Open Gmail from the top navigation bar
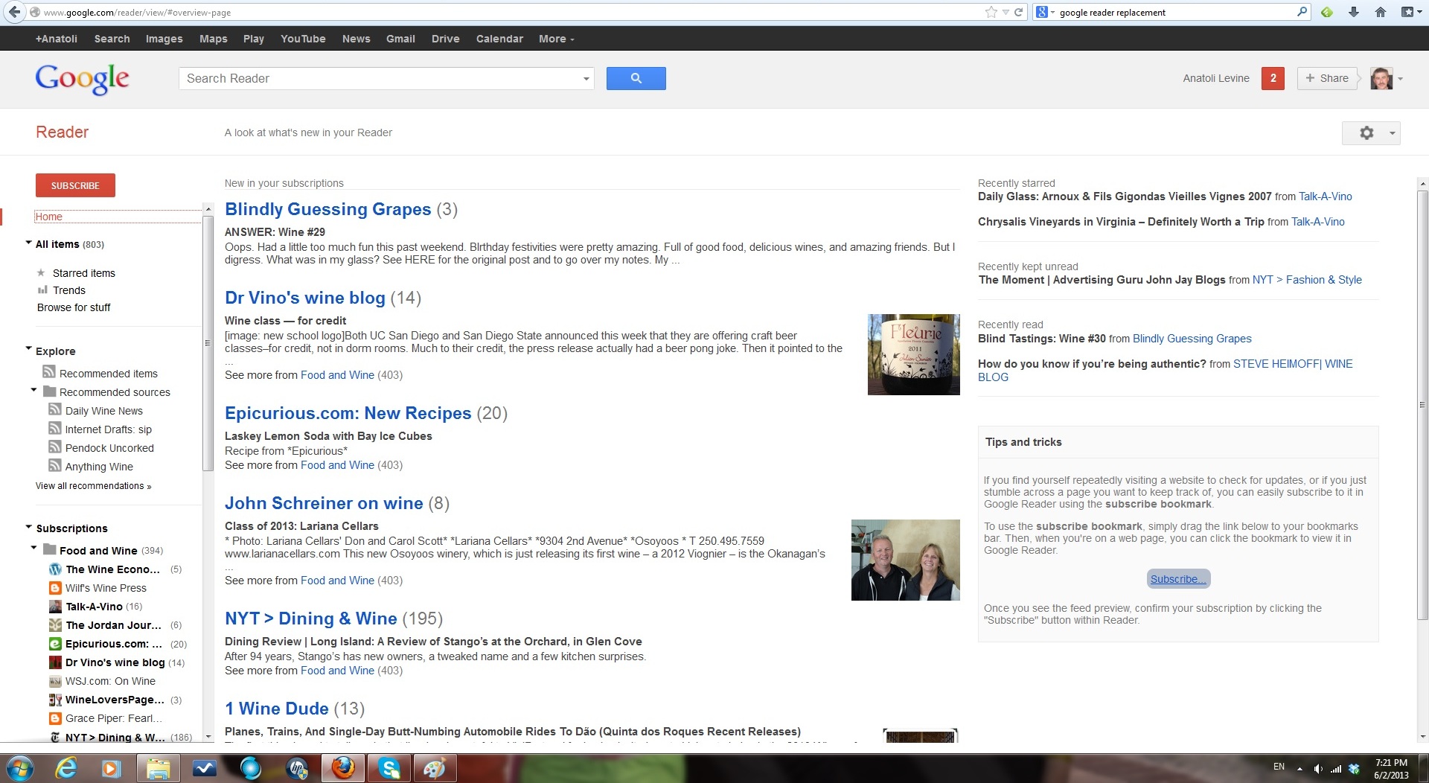This screenshot has width=1429, height=783. pyautogui.click(x=400, y=39)
